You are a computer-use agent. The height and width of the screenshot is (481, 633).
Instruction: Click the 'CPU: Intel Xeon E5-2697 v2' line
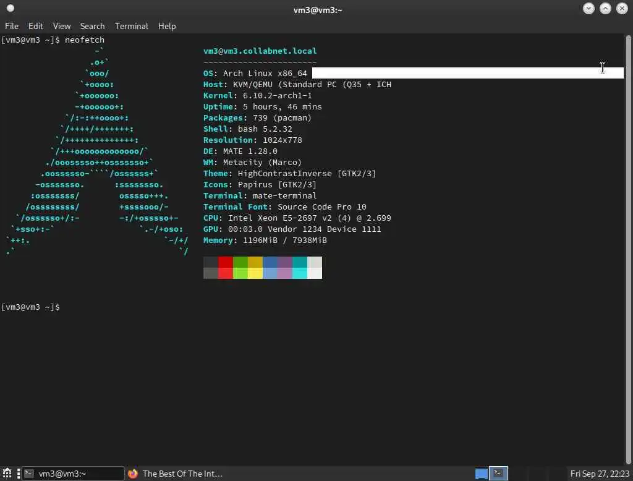pyautogui.click(x=297, y=218)
